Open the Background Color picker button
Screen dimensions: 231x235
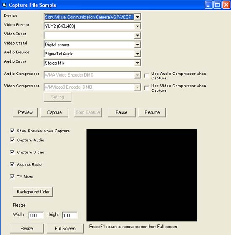(33, 192)
